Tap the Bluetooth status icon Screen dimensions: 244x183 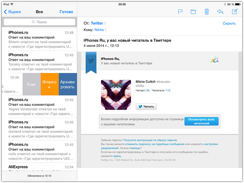pyautogui.click(x=225, y=4)
